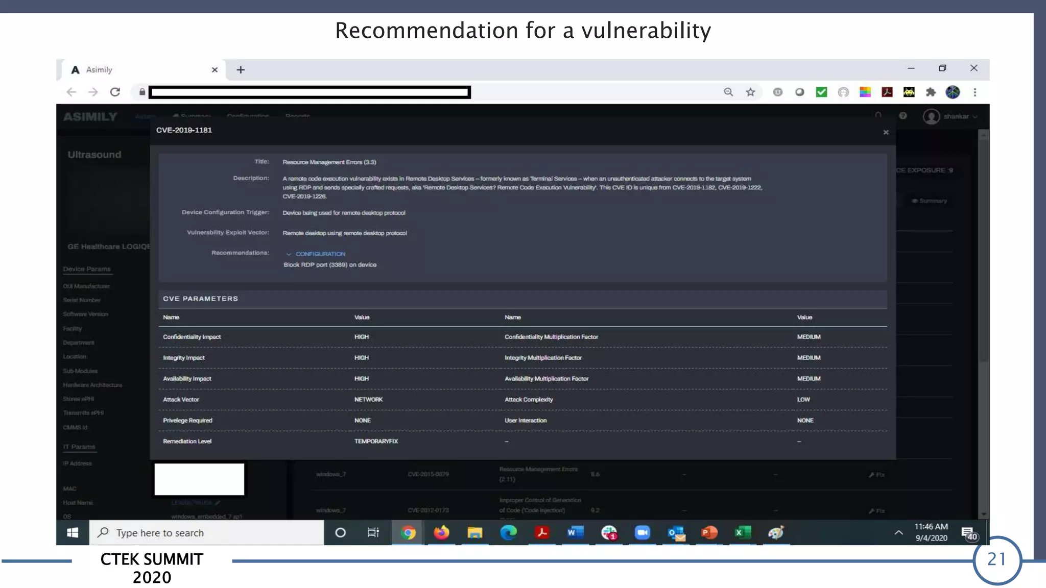The image size is (1046, 588).
Task: Click the NETWORK attack vector value
Action: click(368, 400)
